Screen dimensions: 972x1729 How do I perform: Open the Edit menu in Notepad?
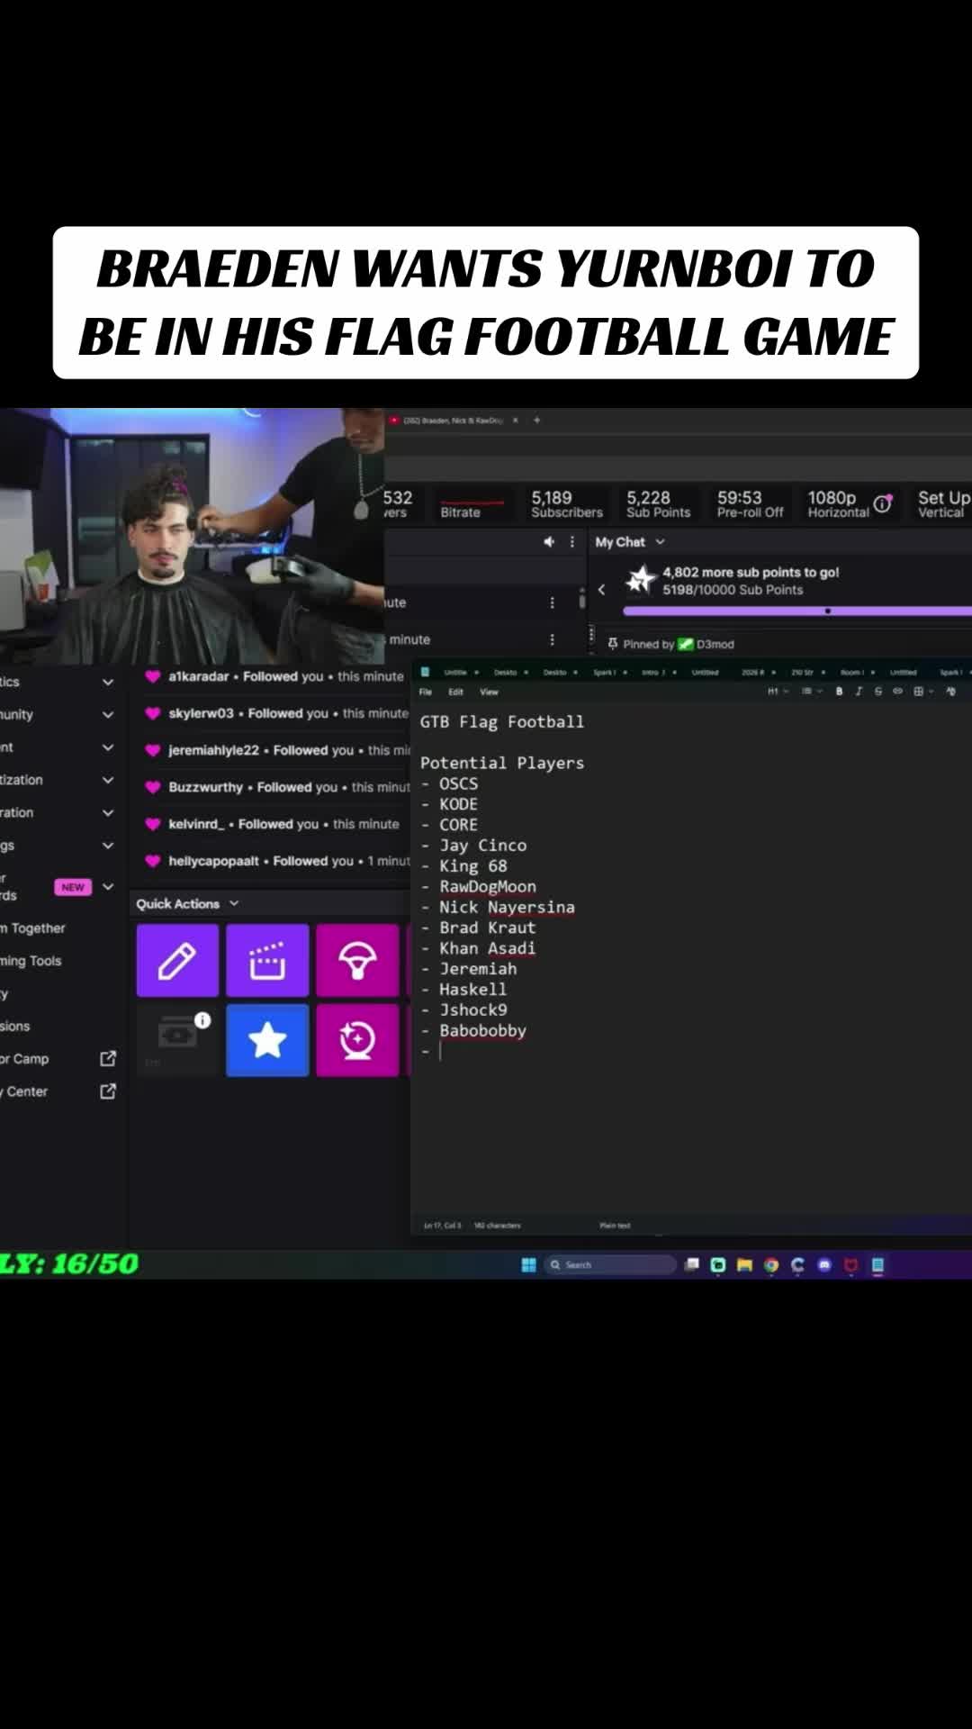(x=456, y=692)
